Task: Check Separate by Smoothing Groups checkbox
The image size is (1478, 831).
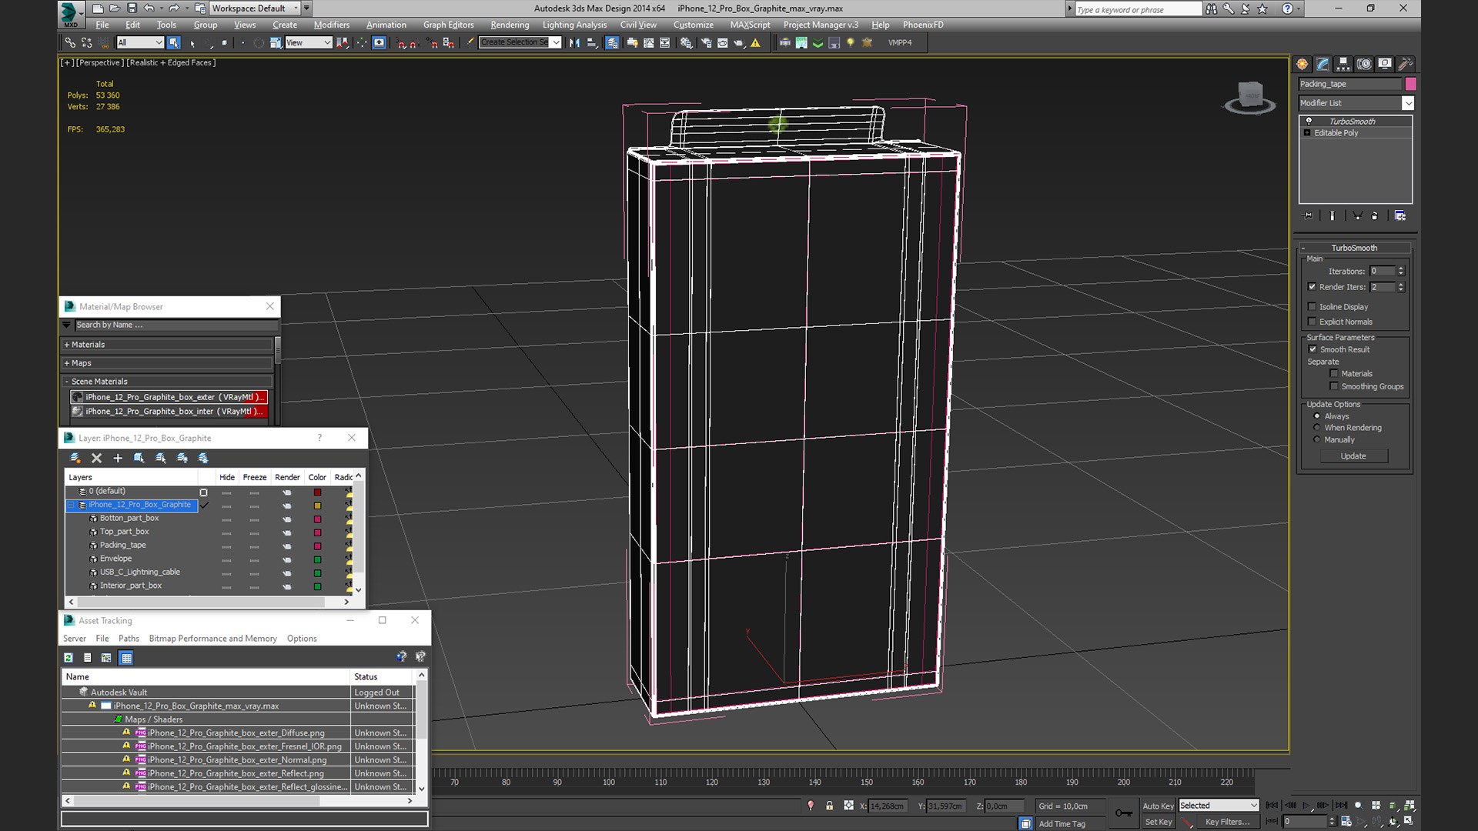Action: click(x=1334, y=386)
